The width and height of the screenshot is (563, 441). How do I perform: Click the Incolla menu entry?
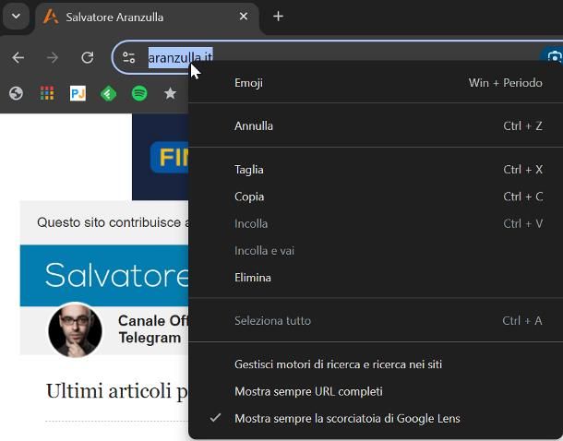[376, 223]
